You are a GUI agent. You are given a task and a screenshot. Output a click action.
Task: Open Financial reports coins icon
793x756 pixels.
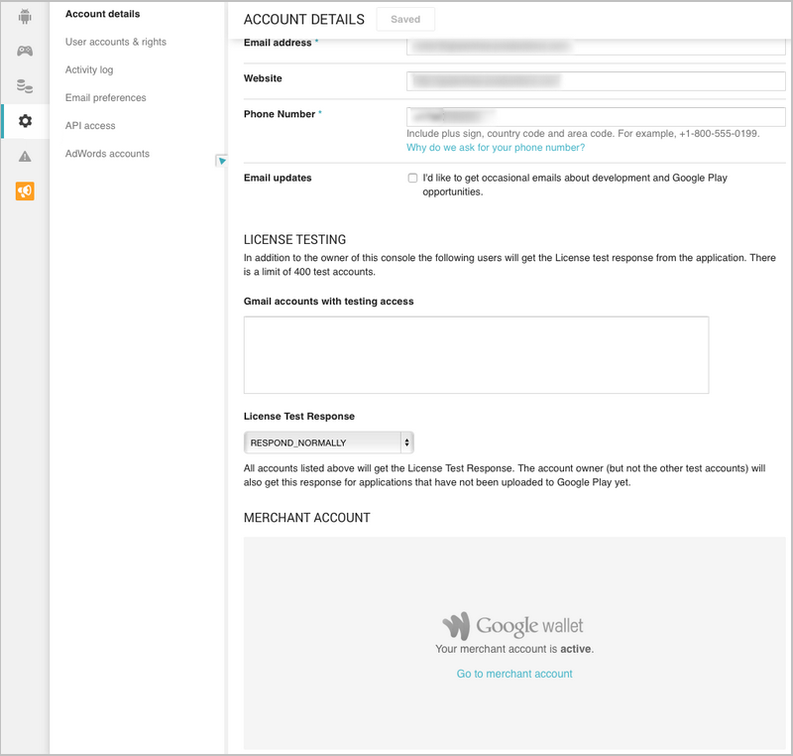tap(25, 86)
